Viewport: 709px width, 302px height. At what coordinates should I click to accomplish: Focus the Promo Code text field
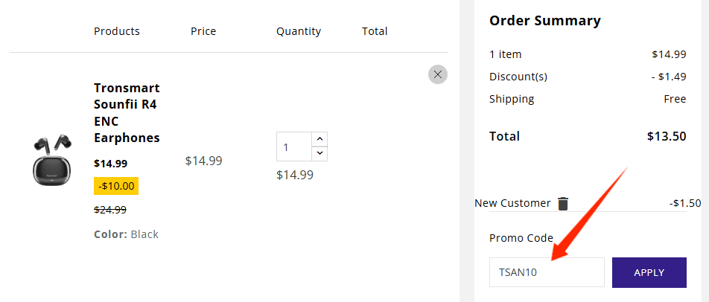point(546,272)
